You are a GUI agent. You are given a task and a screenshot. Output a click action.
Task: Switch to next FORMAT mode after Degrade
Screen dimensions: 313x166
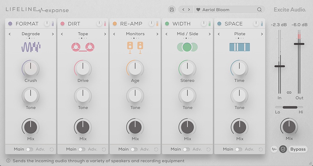53,34
